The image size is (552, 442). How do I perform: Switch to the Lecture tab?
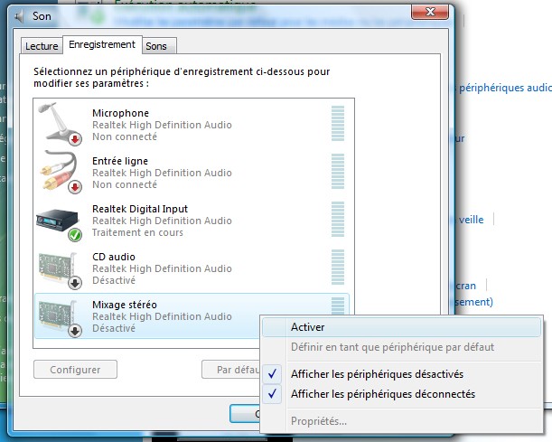(x=42, y=45)
